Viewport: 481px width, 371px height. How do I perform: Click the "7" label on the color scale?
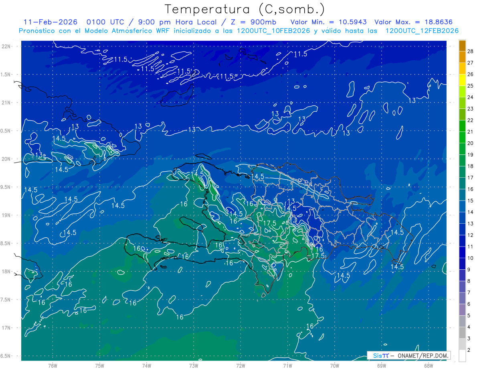[469, 293]
